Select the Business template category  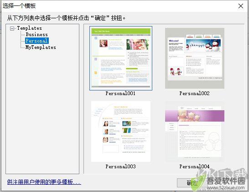[36, 34]
